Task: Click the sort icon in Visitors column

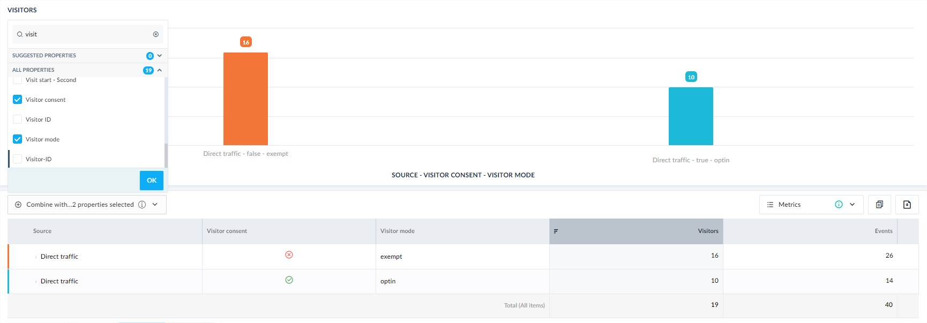Action: (x=556, y=231)
